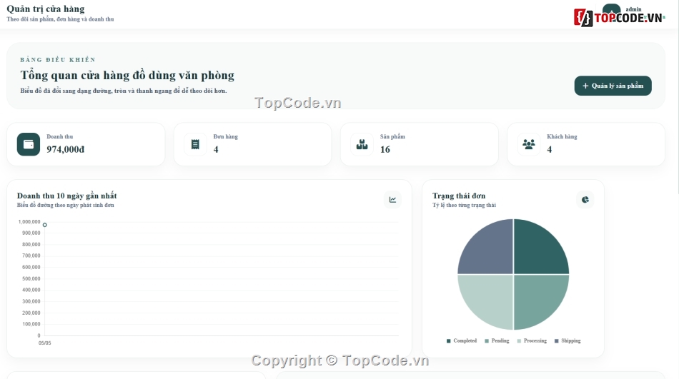Click the 05/05 date label on chart axis
The image size is (679, 379).
pos(44,343)
